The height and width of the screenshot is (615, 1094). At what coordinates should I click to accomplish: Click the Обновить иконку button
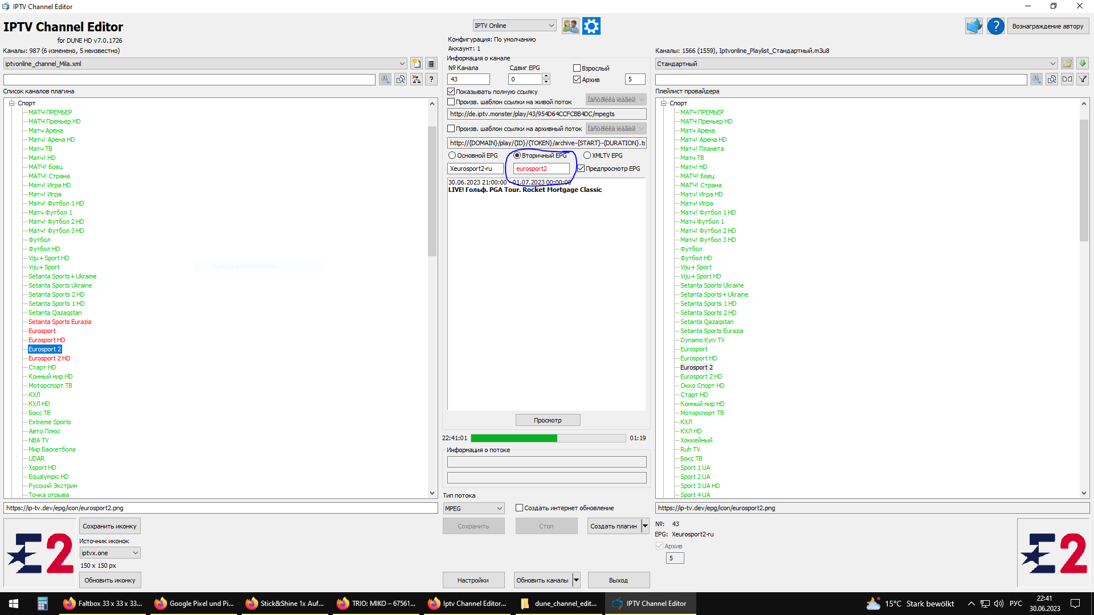[109, 580]
